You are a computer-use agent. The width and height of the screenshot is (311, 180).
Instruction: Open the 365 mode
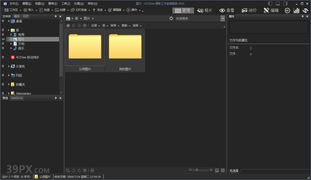287,10
